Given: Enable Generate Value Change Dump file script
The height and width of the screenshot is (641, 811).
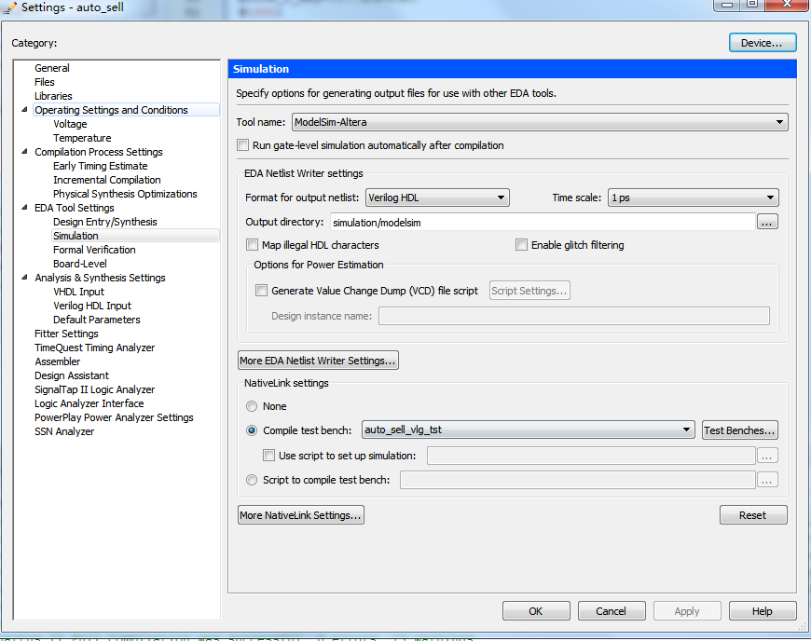Looking at the screenshot, I should point(262,291).
